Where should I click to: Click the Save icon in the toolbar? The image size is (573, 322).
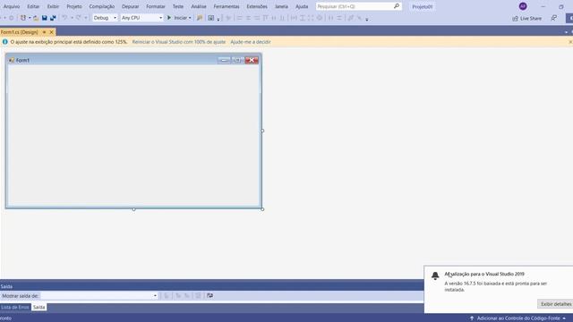(44, 18)
